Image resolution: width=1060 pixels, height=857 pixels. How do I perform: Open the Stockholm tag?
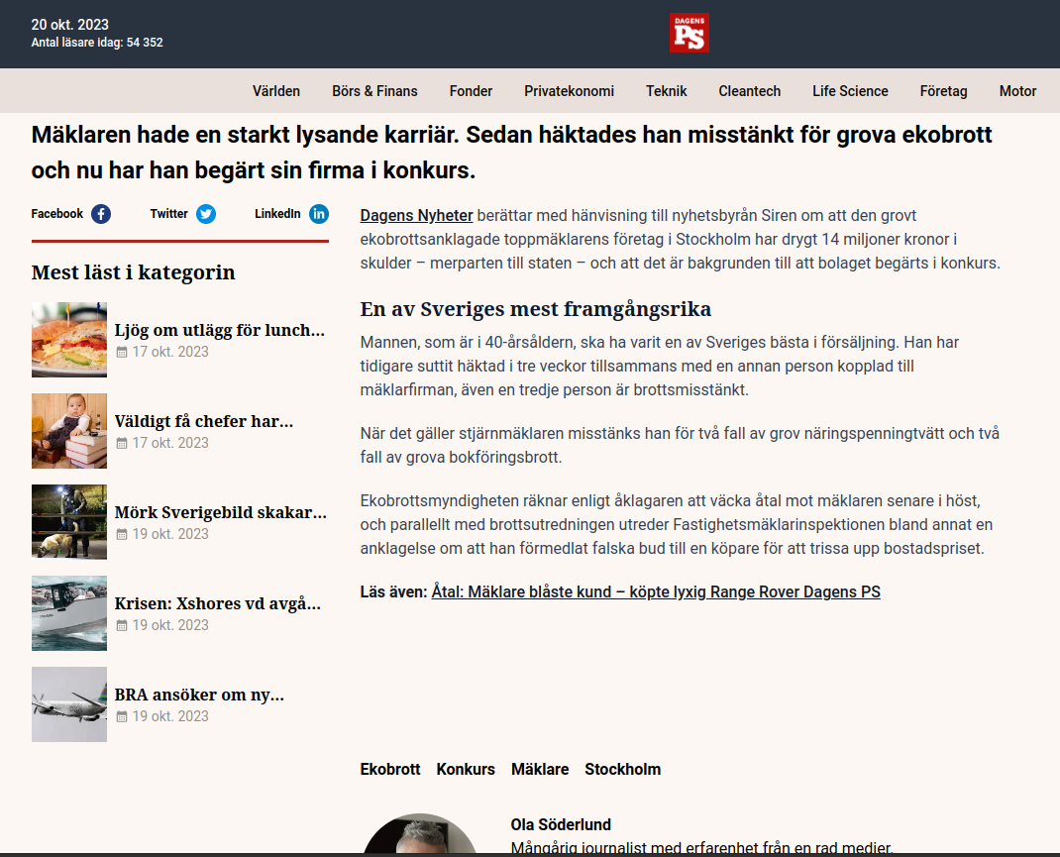tap(622, 769)
